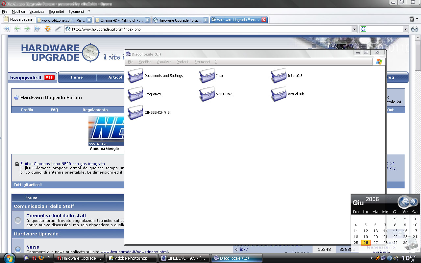Open the Explorer window's Visualizza menu
Image resolution: width=421 pixels, height=263 pixels.
point(164,62)
